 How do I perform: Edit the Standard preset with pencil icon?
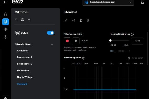coord(66,21)
